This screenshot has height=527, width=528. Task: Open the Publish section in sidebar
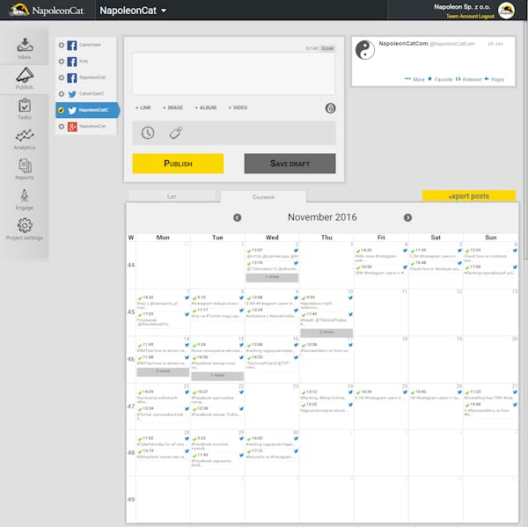[x=25, y=78]
